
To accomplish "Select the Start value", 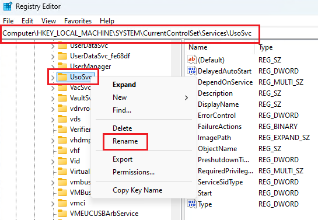I will 205,193.
